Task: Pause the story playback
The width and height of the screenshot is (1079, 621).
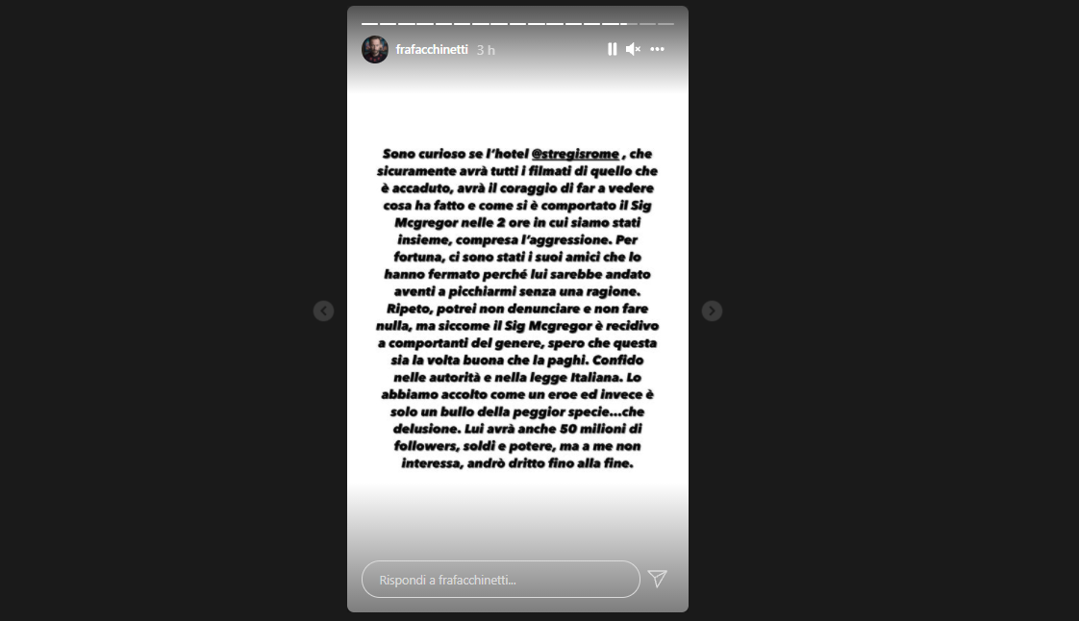Action: point(612,49)
